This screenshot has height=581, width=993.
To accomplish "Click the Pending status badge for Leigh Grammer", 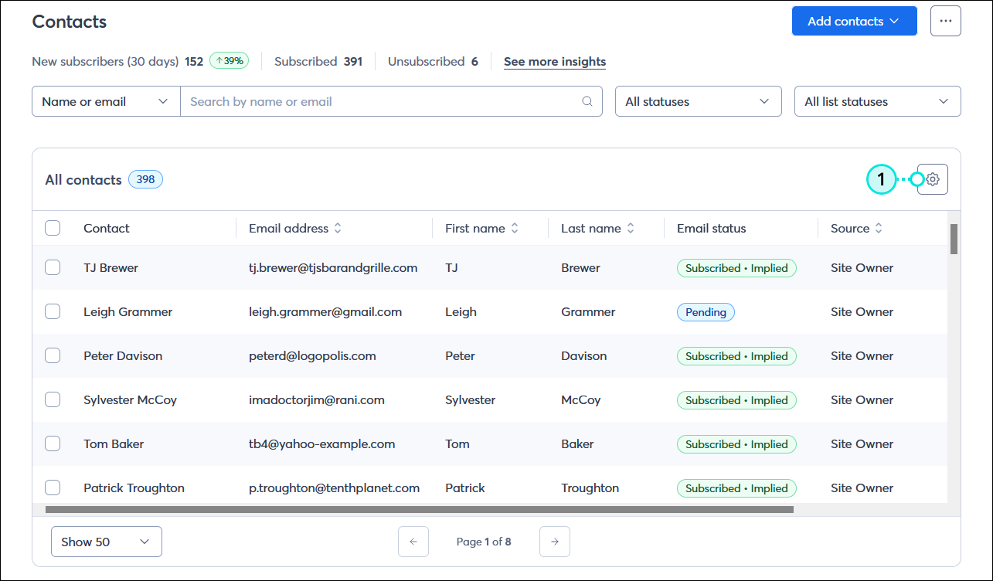I will point(705,311).
